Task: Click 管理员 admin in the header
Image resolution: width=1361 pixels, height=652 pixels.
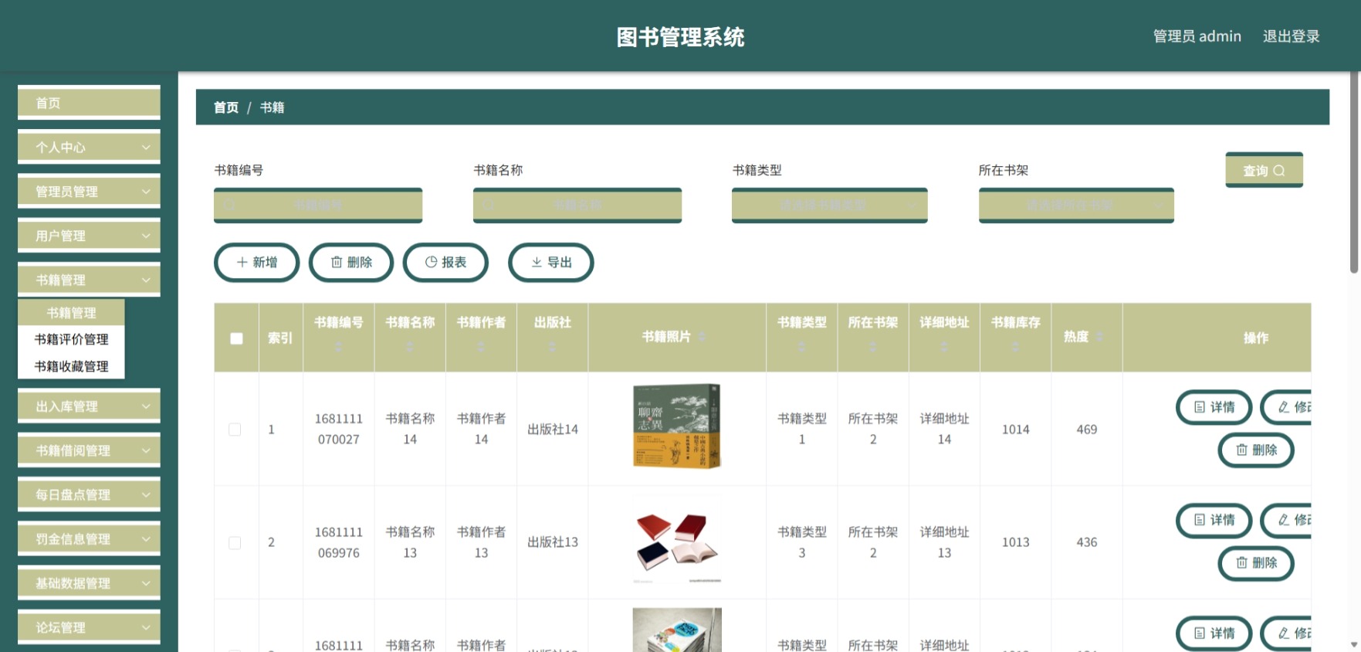Action: pos(1197,36)
